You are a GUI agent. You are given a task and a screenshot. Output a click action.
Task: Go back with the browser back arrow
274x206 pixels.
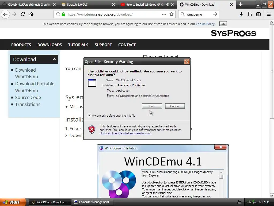(5, 14)
